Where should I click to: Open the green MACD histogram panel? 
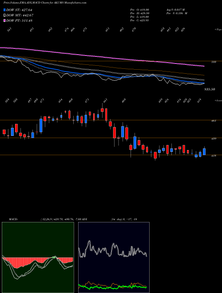38,257
